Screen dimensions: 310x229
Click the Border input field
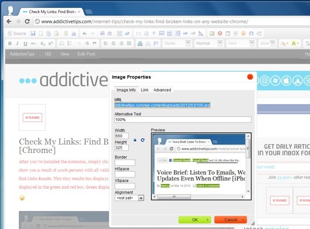pyautogui.click(x=125, y=163)
